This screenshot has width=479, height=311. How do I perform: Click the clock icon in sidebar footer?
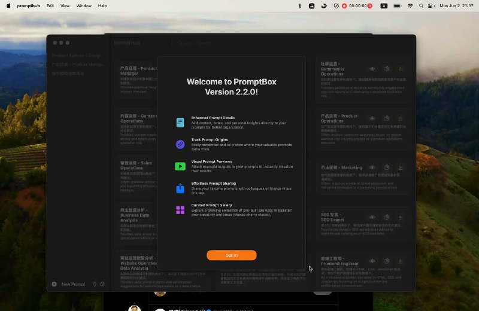click(x=102, y=284)
